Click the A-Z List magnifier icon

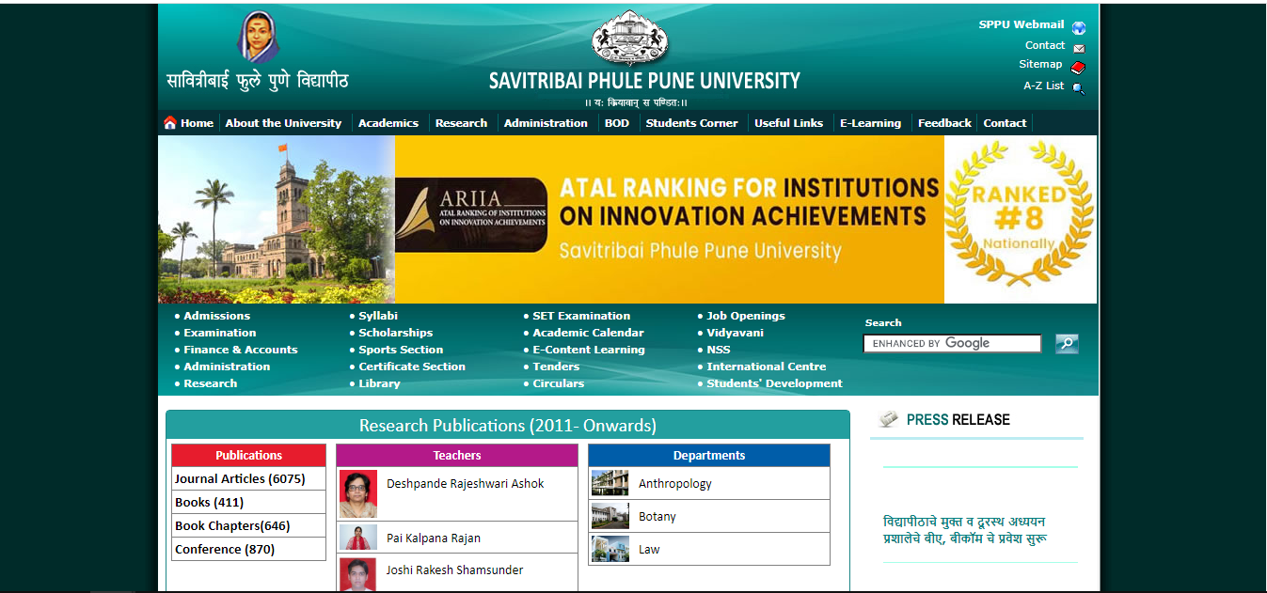pyautogui.click(x=1079, y=89)
